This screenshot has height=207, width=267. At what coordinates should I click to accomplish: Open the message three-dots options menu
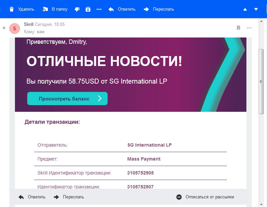pos(249,28)
